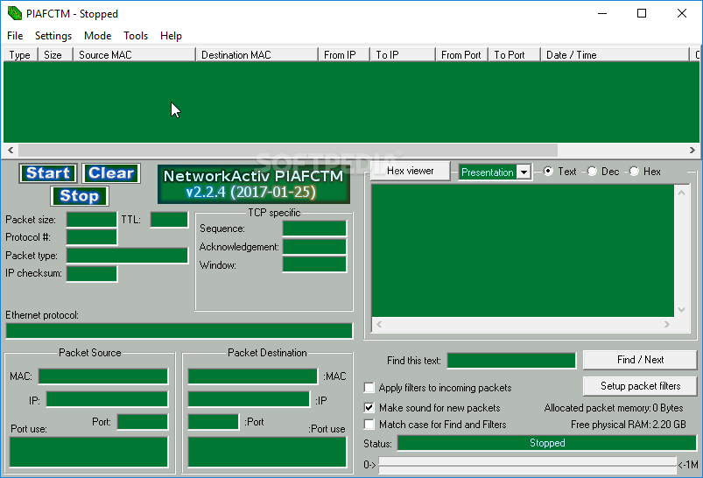Click the packet list horizontal scrollbar thumb
This screenshot has height=478, width=703.
click(x=288, y=150)
